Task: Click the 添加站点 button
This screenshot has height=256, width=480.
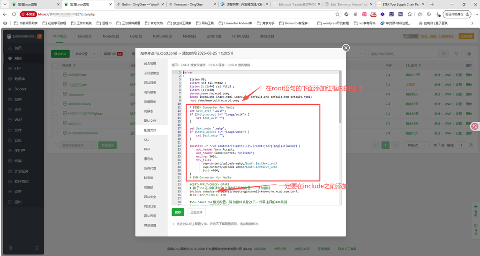Action: coord(60,54)
